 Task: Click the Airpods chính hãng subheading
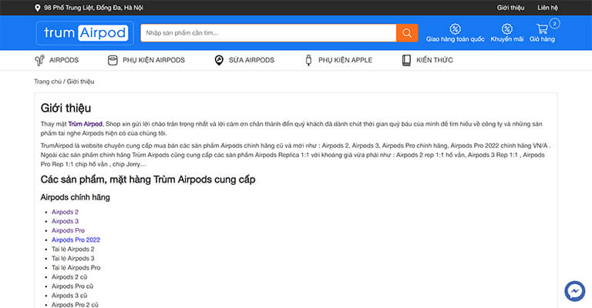pos(75,197)
